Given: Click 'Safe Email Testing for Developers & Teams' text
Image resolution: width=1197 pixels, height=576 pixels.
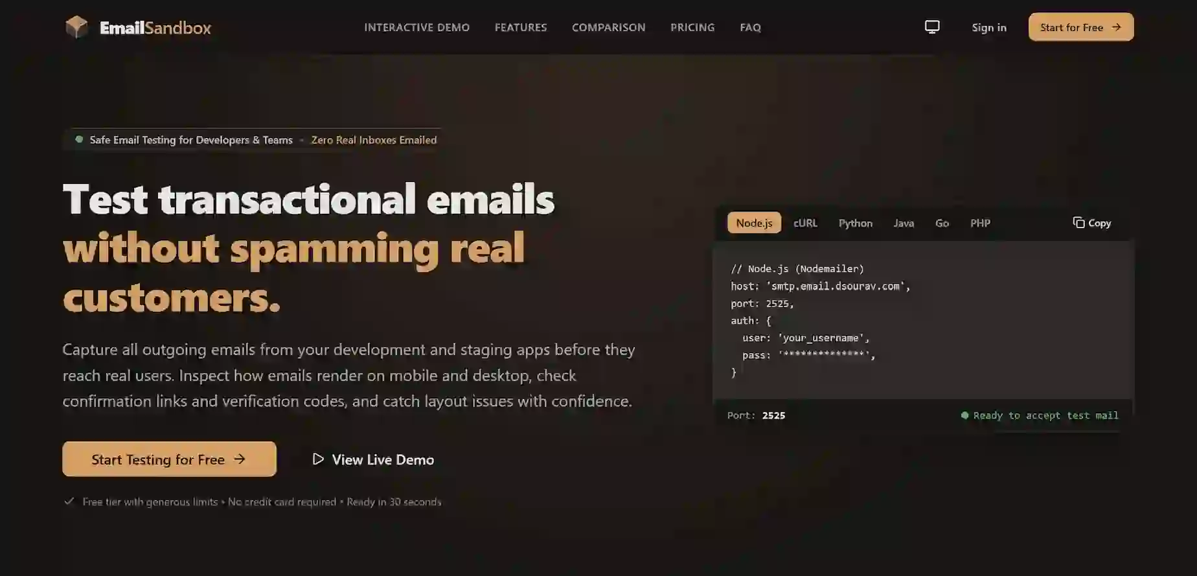Looking at the screenshot, I should 191,140.
